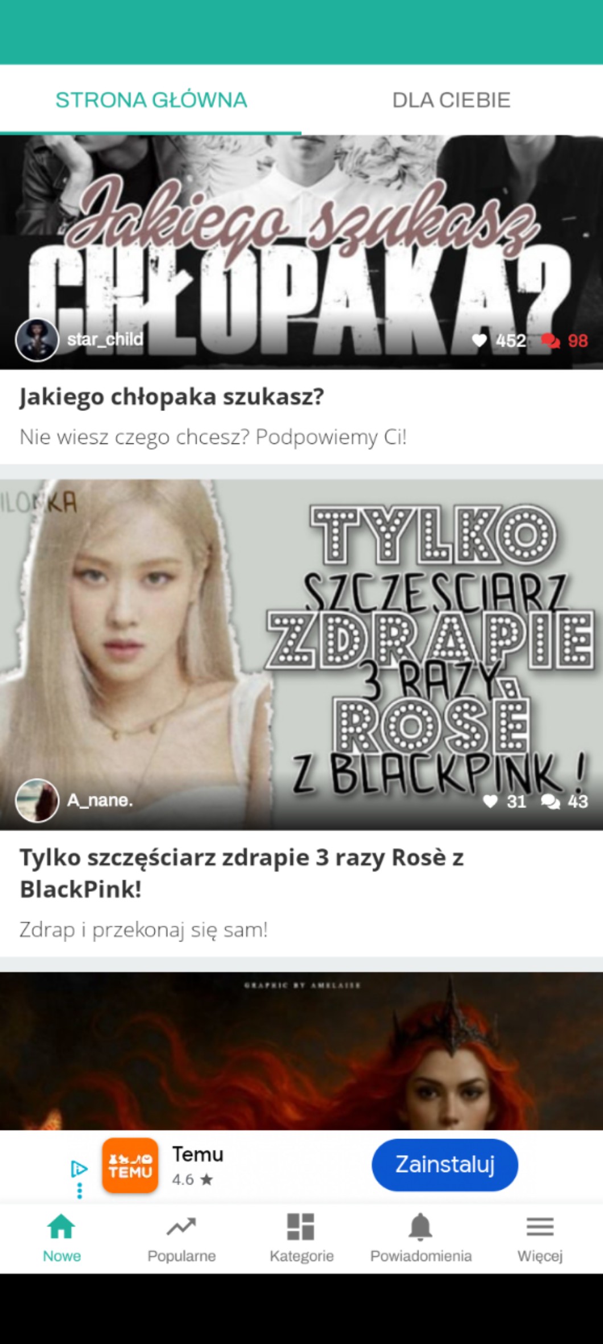Open comments icon on A_nane. post
The image size is (603, 1344).
pyautogui.click(x=550, y=802)
